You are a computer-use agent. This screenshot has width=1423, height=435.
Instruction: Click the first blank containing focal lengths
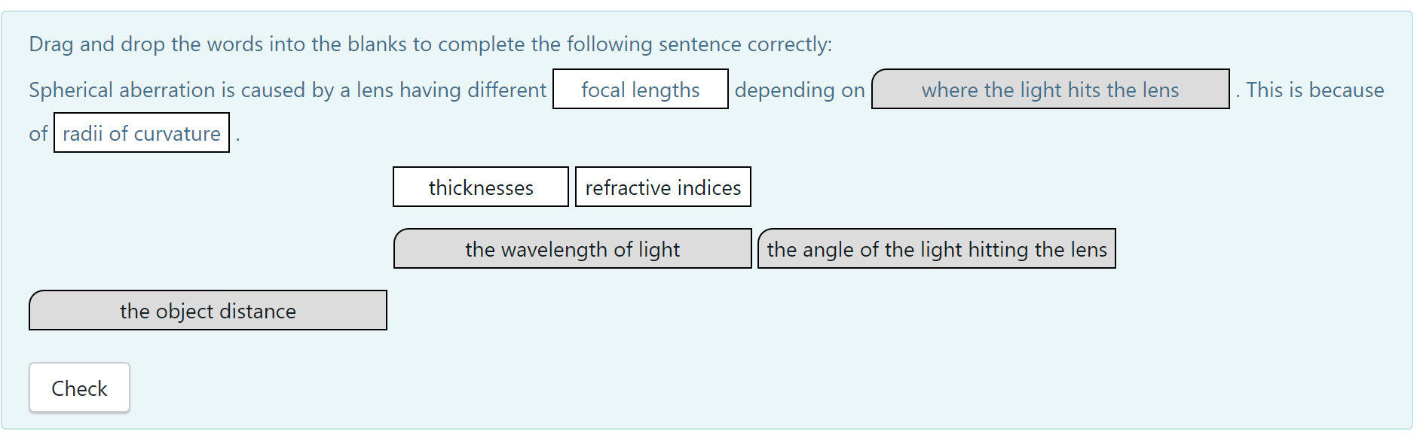(640, 90)
